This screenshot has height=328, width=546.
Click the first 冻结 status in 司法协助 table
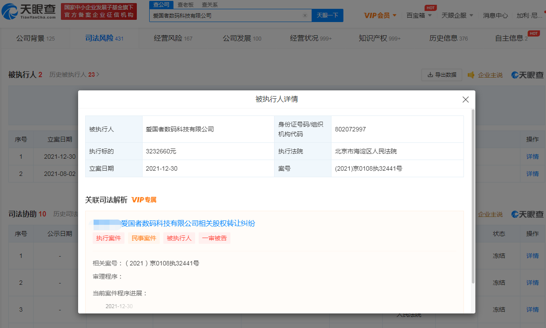499,256
